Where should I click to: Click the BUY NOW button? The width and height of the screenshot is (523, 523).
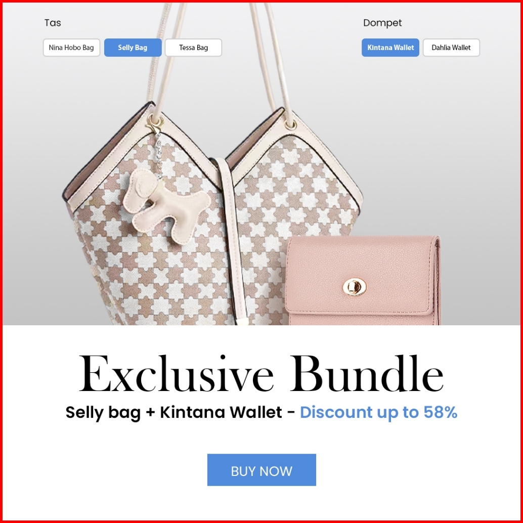pos(261,469)
